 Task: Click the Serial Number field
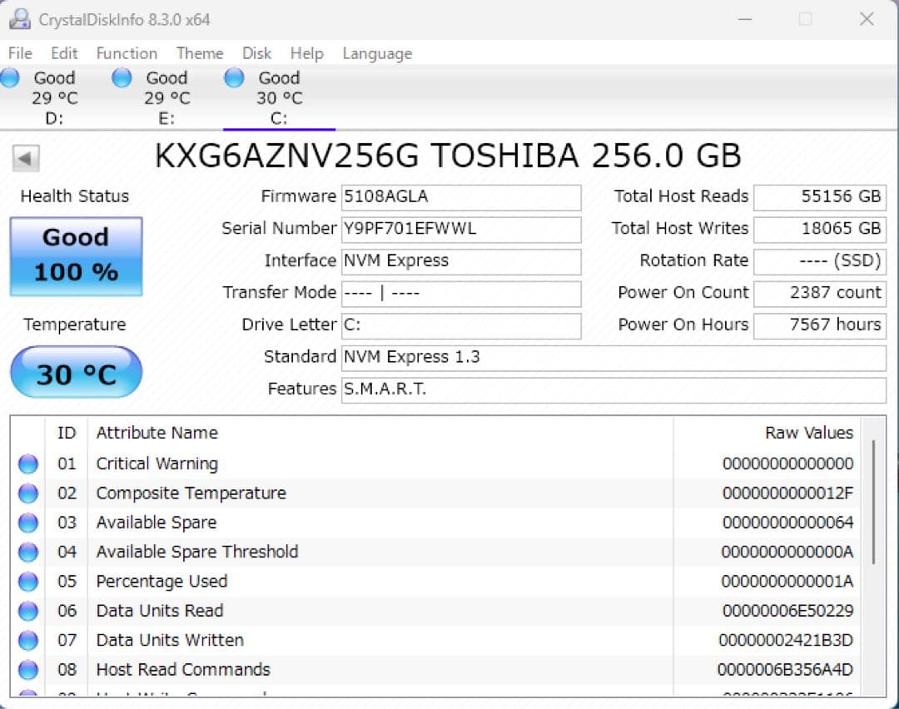pyautogui.click(x=461, y=229)
